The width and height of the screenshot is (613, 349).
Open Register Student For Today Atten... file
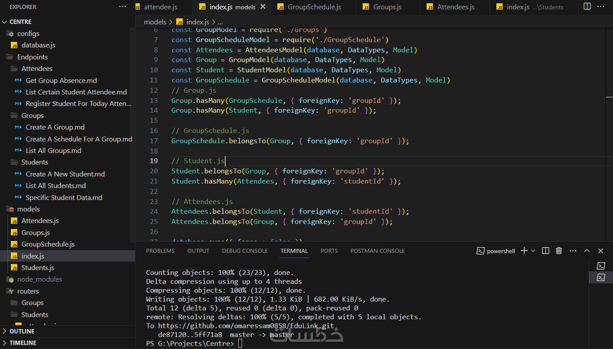[67, 104]
